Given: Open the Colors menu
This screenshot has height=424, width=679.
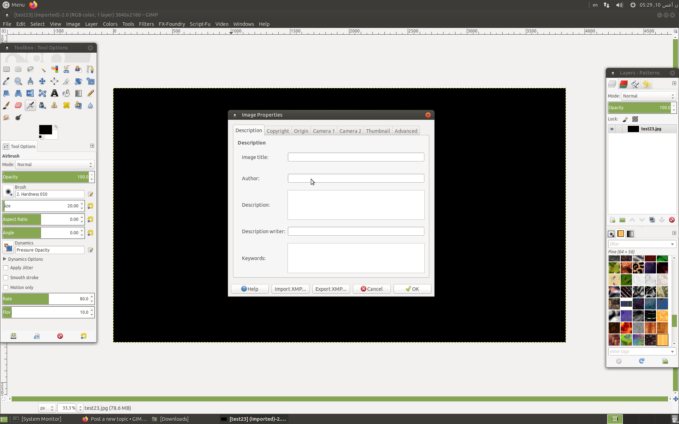Looking at the screenshot, I should 110,24.
